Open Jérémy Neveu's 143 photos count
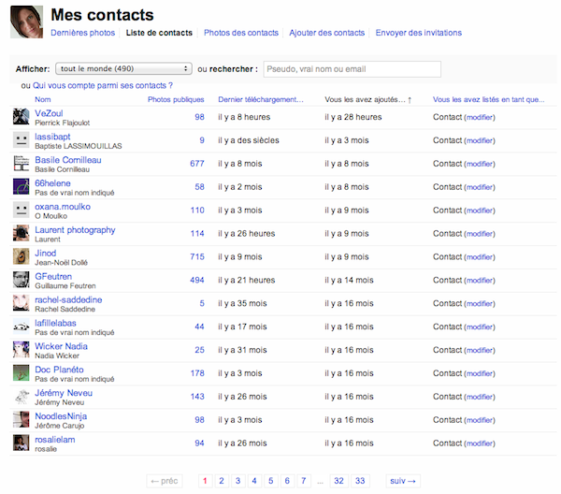This screenshot has height=494, width=561. (197, 397)
